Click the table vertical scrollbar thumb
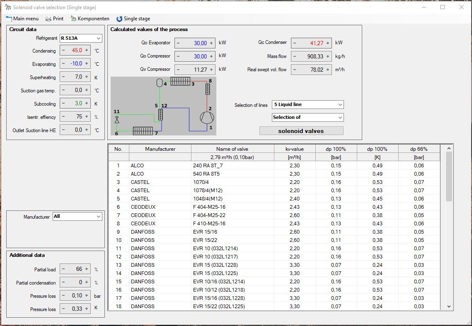Screen dimensions: 472x326 449,176
